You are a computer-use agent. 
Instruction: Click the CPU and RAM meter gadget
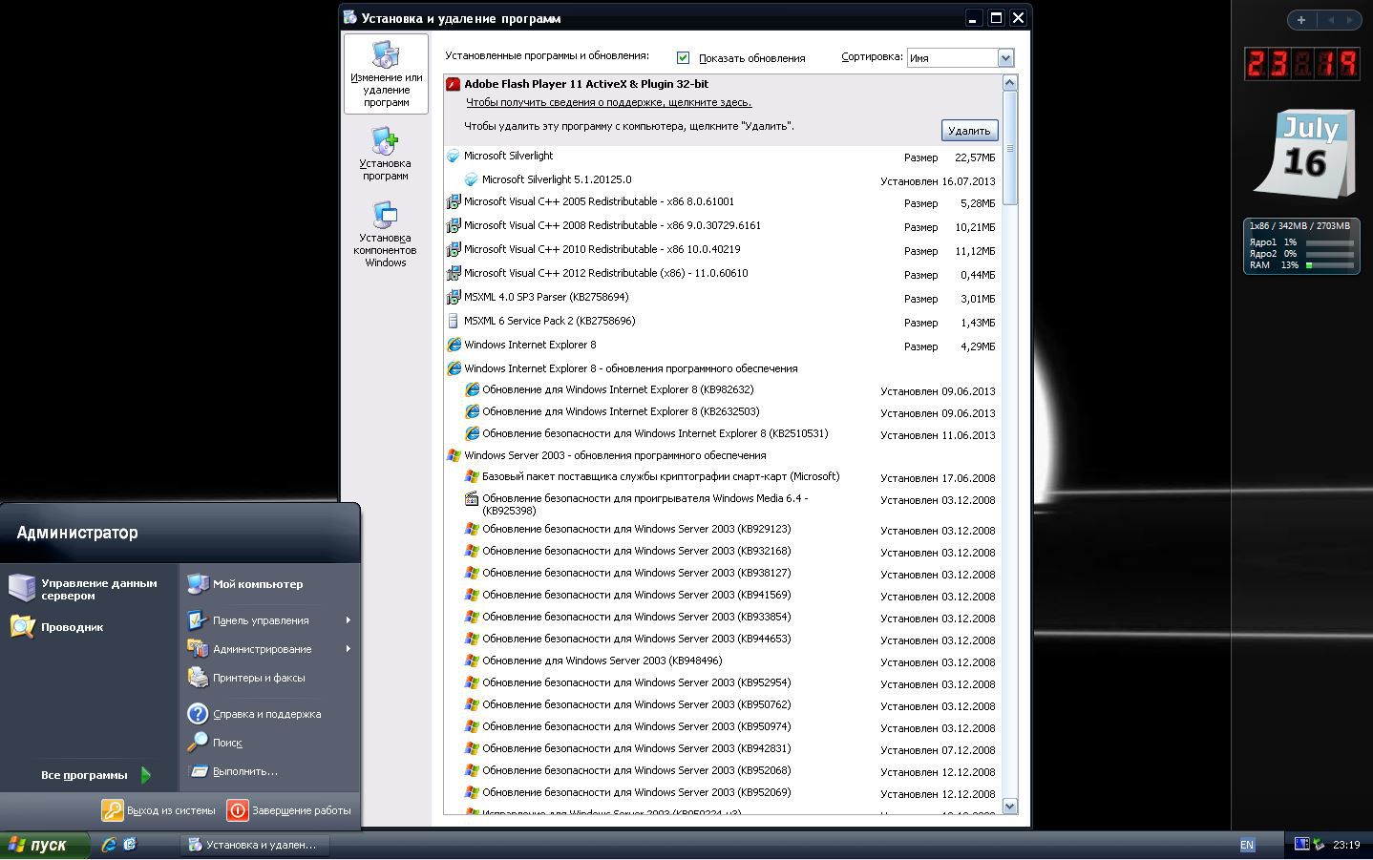point(1301,246)
